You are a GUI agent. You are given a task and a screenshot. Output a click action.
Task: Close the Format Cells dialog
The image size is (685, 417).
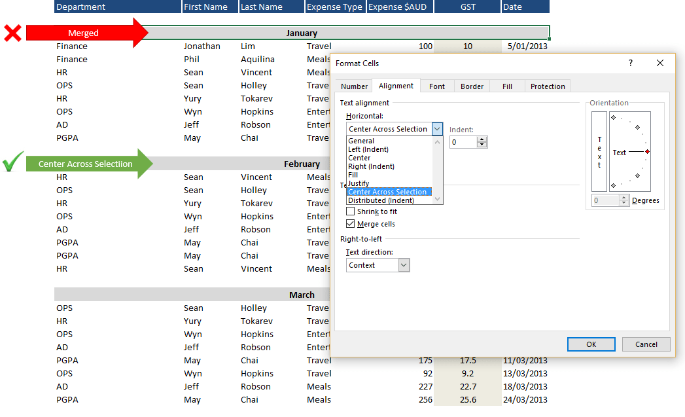[x=659, y=63]
